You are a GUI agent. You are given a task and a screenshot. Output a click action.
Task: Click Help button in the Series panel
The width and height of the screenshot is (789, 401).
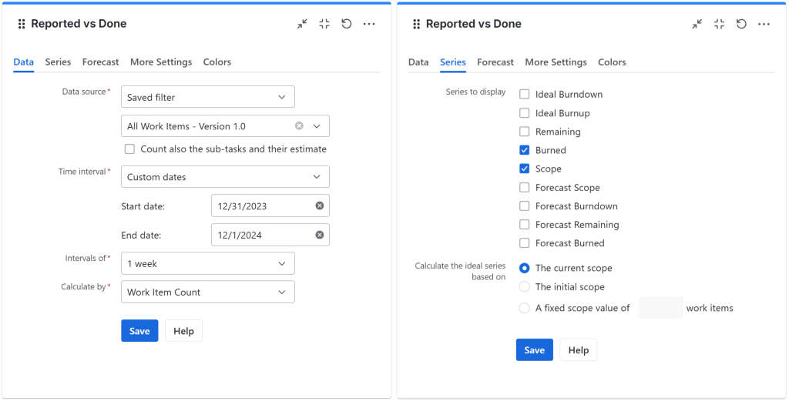click(x=578, y=350)
